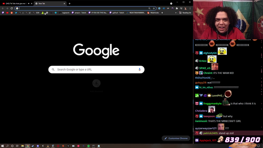This screenshot has width=263, height=148.
Task: Open the IF YOU SEE THIS bookmark
Action: [98, 13]
